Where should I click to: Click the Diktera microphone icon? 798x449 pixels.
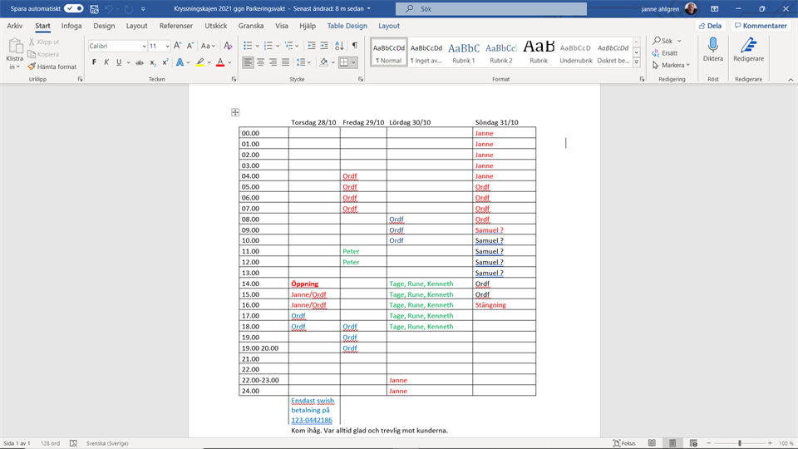point(712,50)
